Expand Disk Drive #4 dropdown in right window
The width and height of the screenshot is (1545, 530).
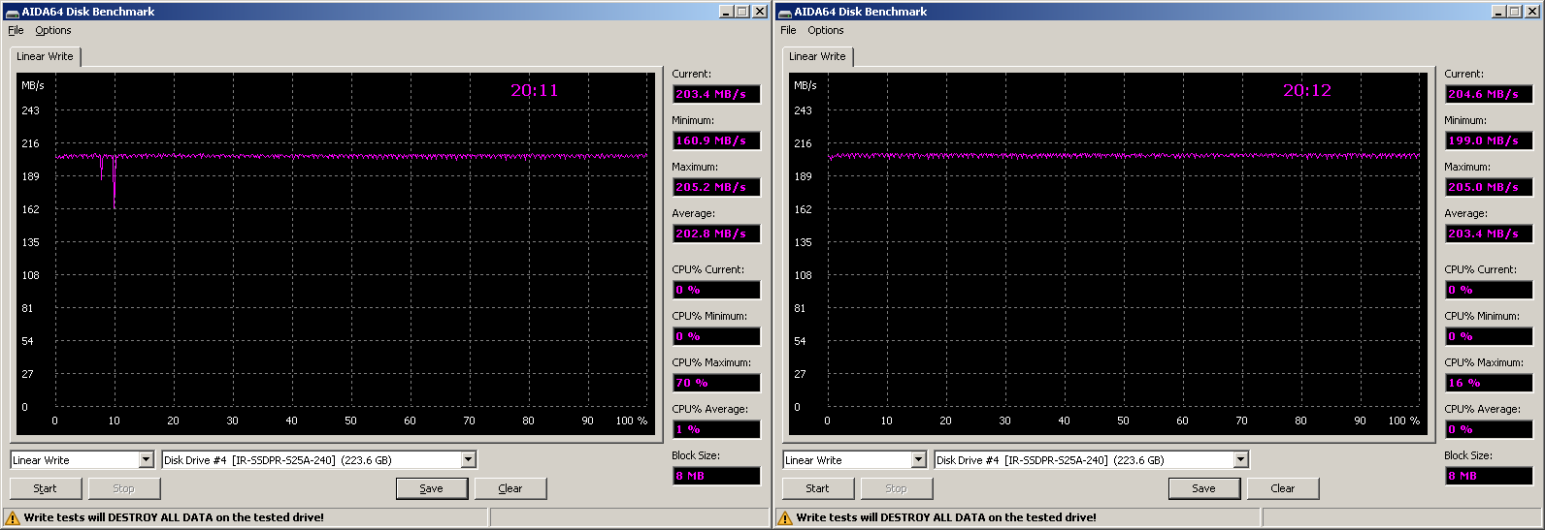[x=1241, y=460]
